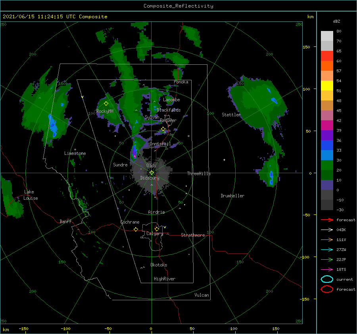
Task: Click the RedDeer city label
Action: coord(168,120)
